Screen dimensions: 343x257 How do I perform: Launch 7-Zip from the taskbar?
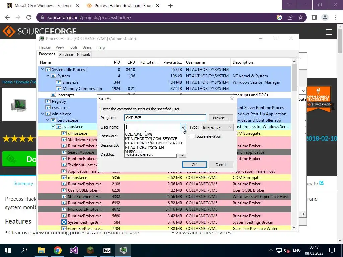coord(107,250)
